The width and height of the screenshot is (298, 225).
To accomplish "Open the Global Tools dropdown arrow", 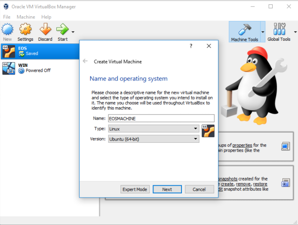I will (295, 32).
